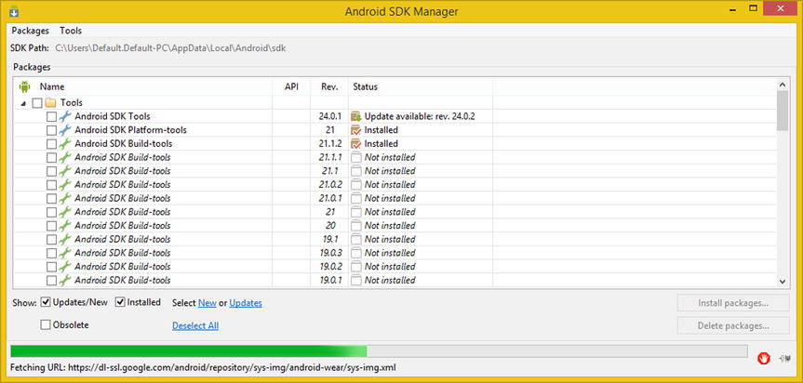Click the scrollbar up arrow
This screenshot has width=803, height=383.
point(782,86)
